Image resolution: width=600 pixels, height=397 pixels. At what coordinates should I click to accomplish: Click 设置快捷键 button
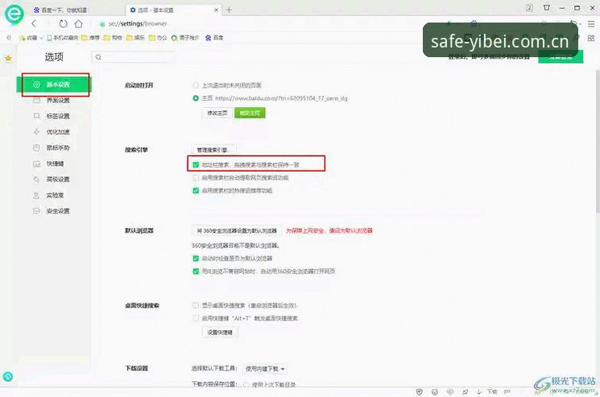pyautogui.click(x=220, y=333)
